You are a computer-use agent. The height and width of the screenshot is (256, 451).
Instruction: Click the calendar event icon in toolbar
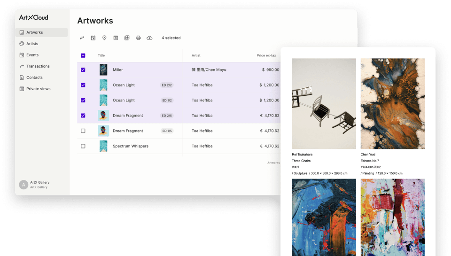pos(93,38)
